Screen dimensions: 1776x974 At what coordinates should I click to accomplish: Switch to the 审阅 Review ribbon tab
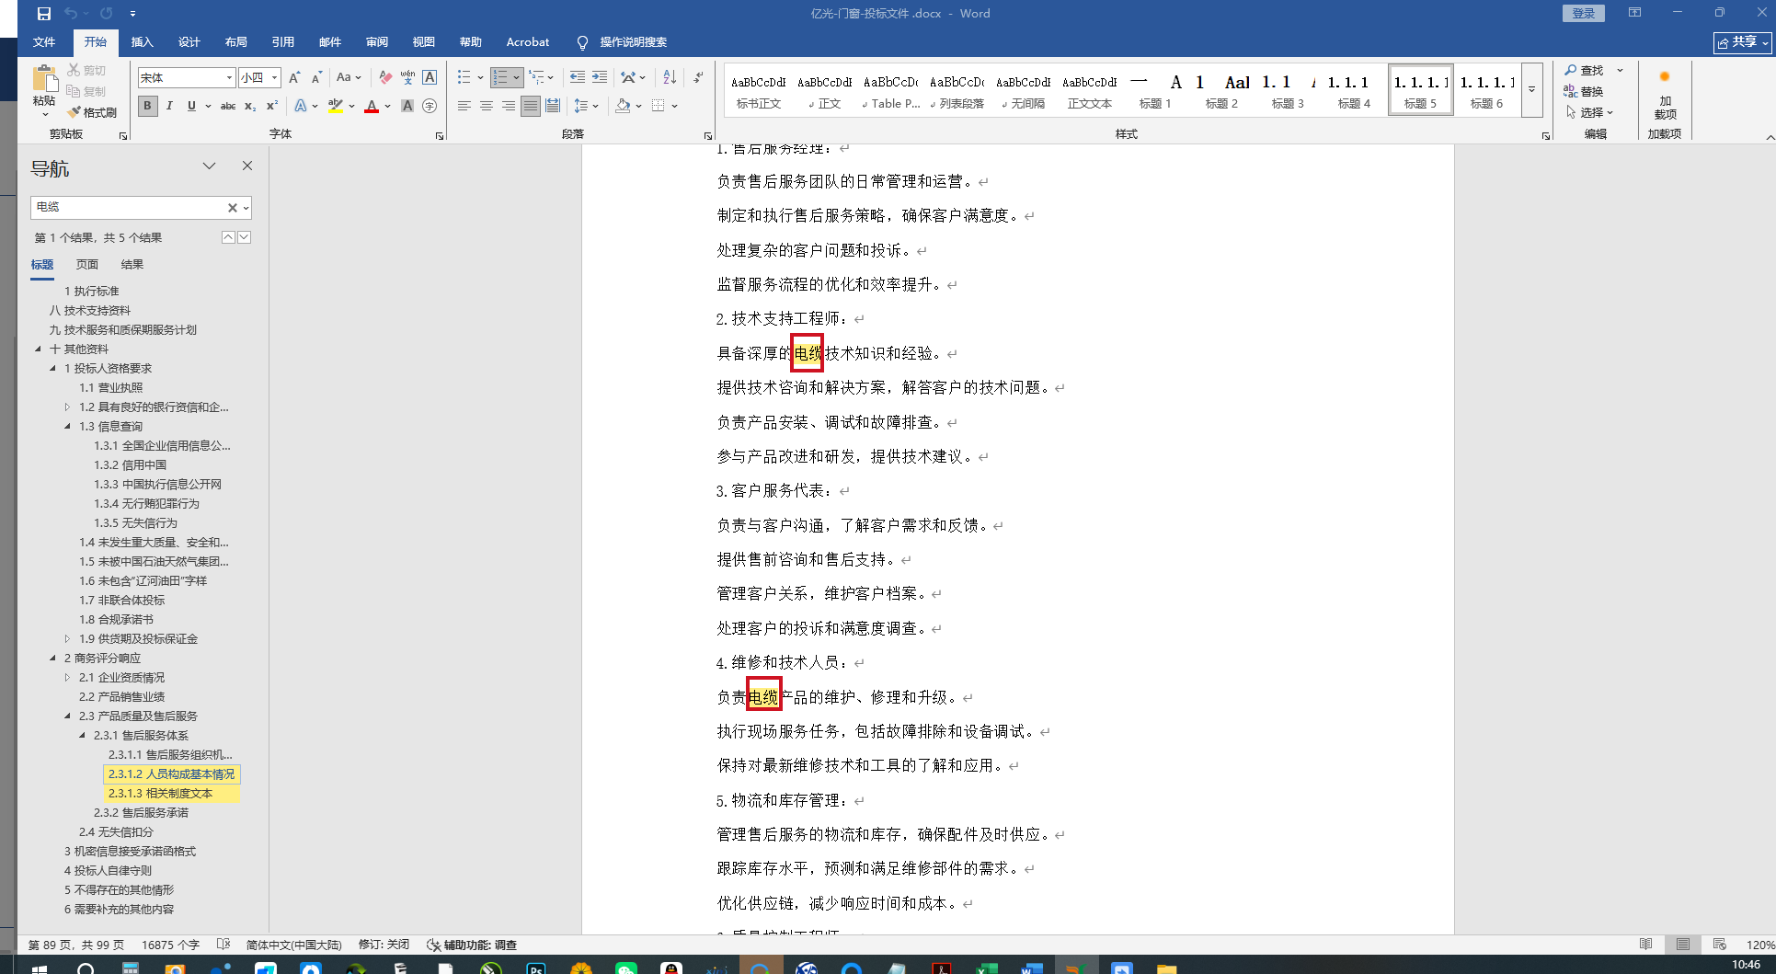click(x=376, y=42)
